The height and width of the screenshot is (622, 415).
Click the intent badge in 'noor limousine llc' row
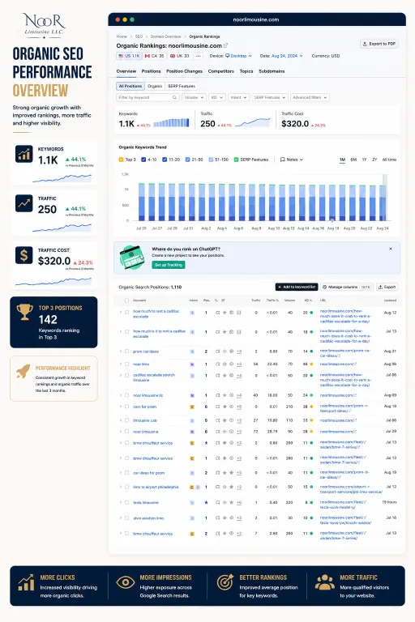click(192, 395)
